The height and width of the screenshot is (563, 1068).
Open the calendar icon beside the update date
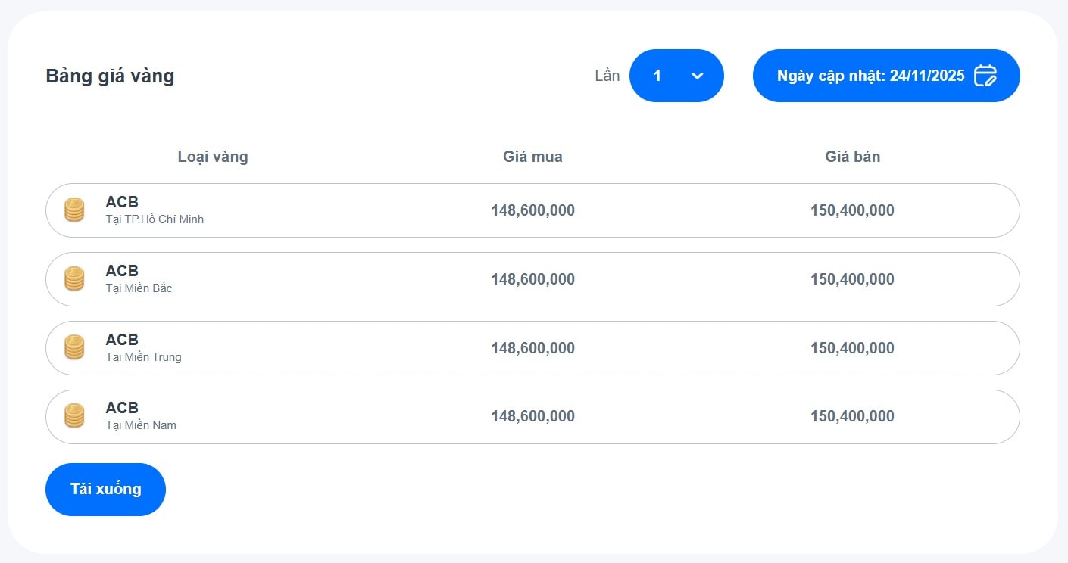[x=985, y=76]
